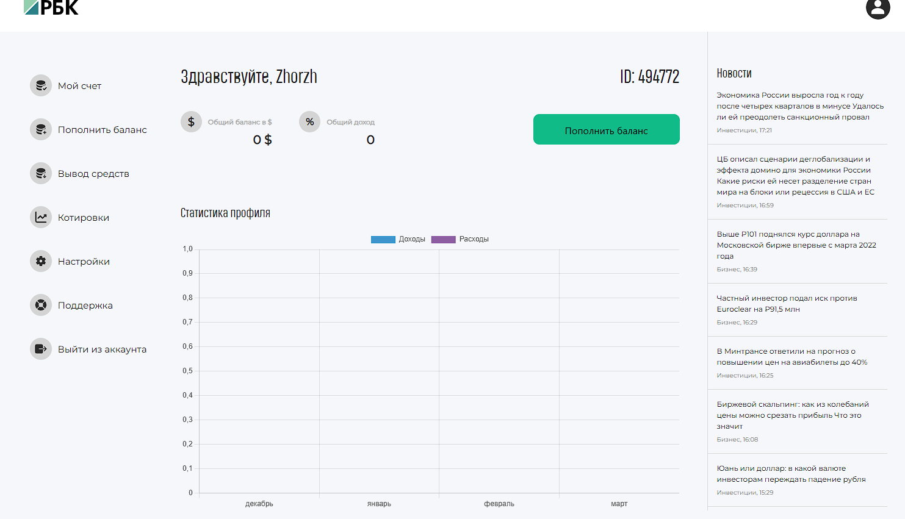Screen dimensions: 905x519
Task: Go to Котировки menu section
Action: (84, 218)
